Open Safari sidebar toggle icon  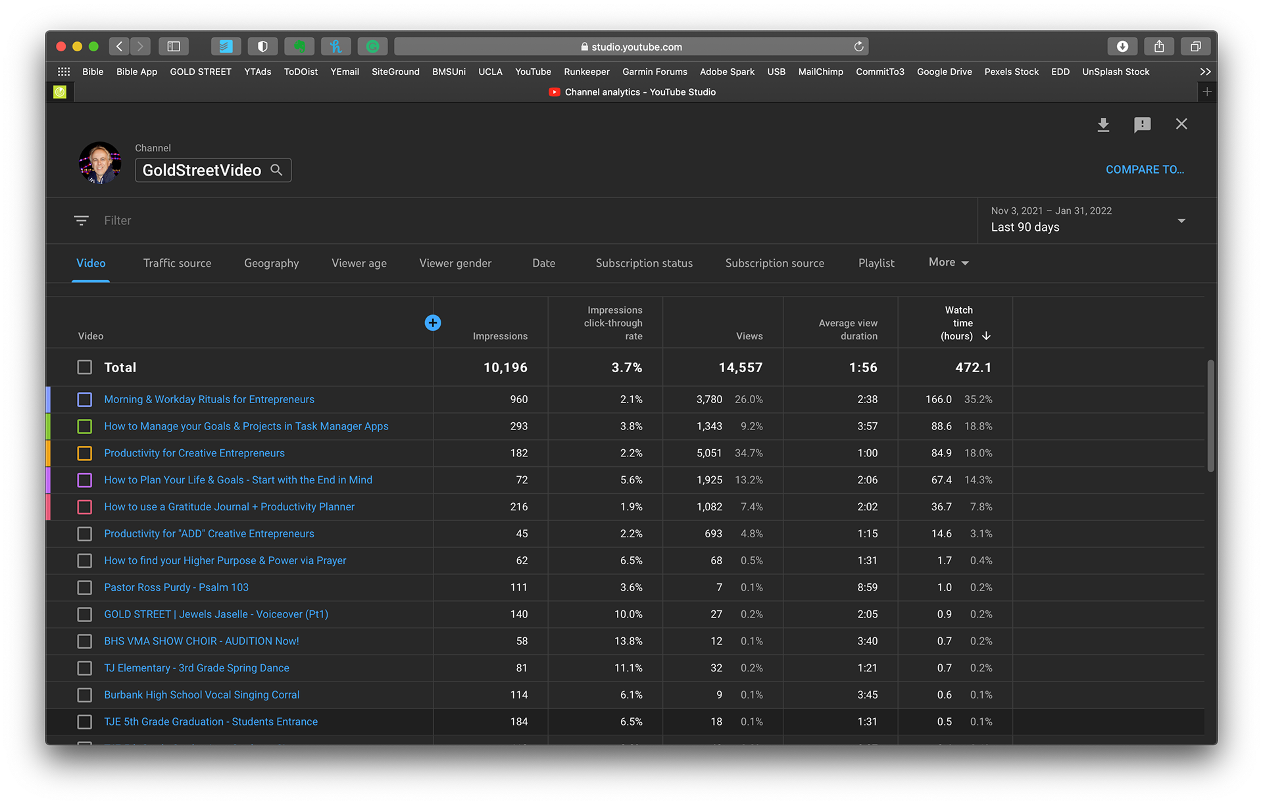174,47
